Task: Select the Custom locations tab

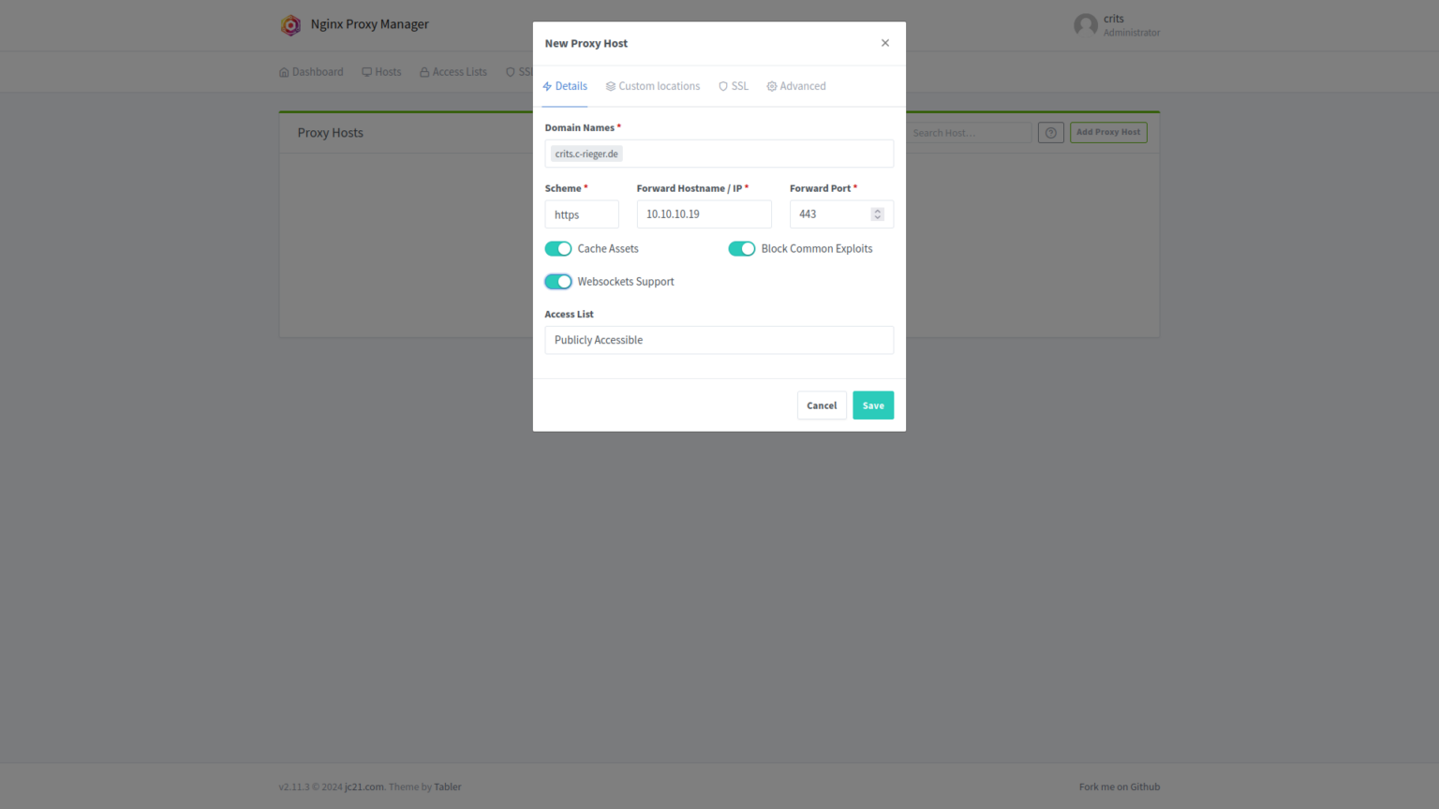Action: coord(653,85)
